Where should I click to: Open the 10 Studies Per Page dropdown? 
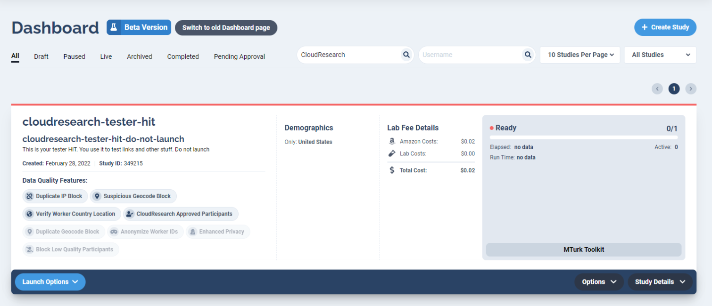[x=580, y=55]
